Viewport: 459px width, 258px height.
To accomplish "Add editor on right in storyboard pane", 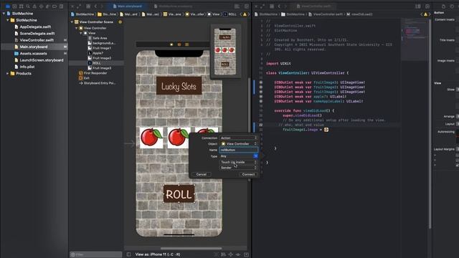I will coord(247,6).
